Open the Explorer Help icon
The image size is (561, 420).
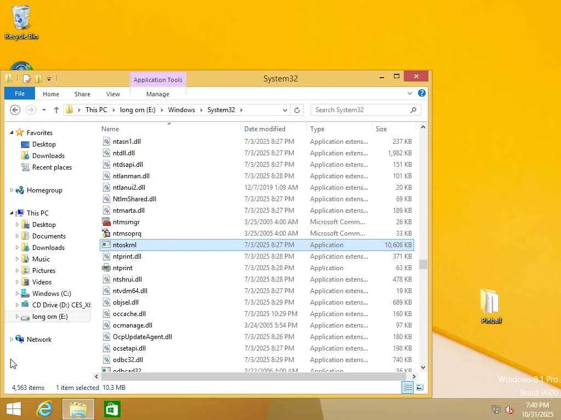(422, 93)
